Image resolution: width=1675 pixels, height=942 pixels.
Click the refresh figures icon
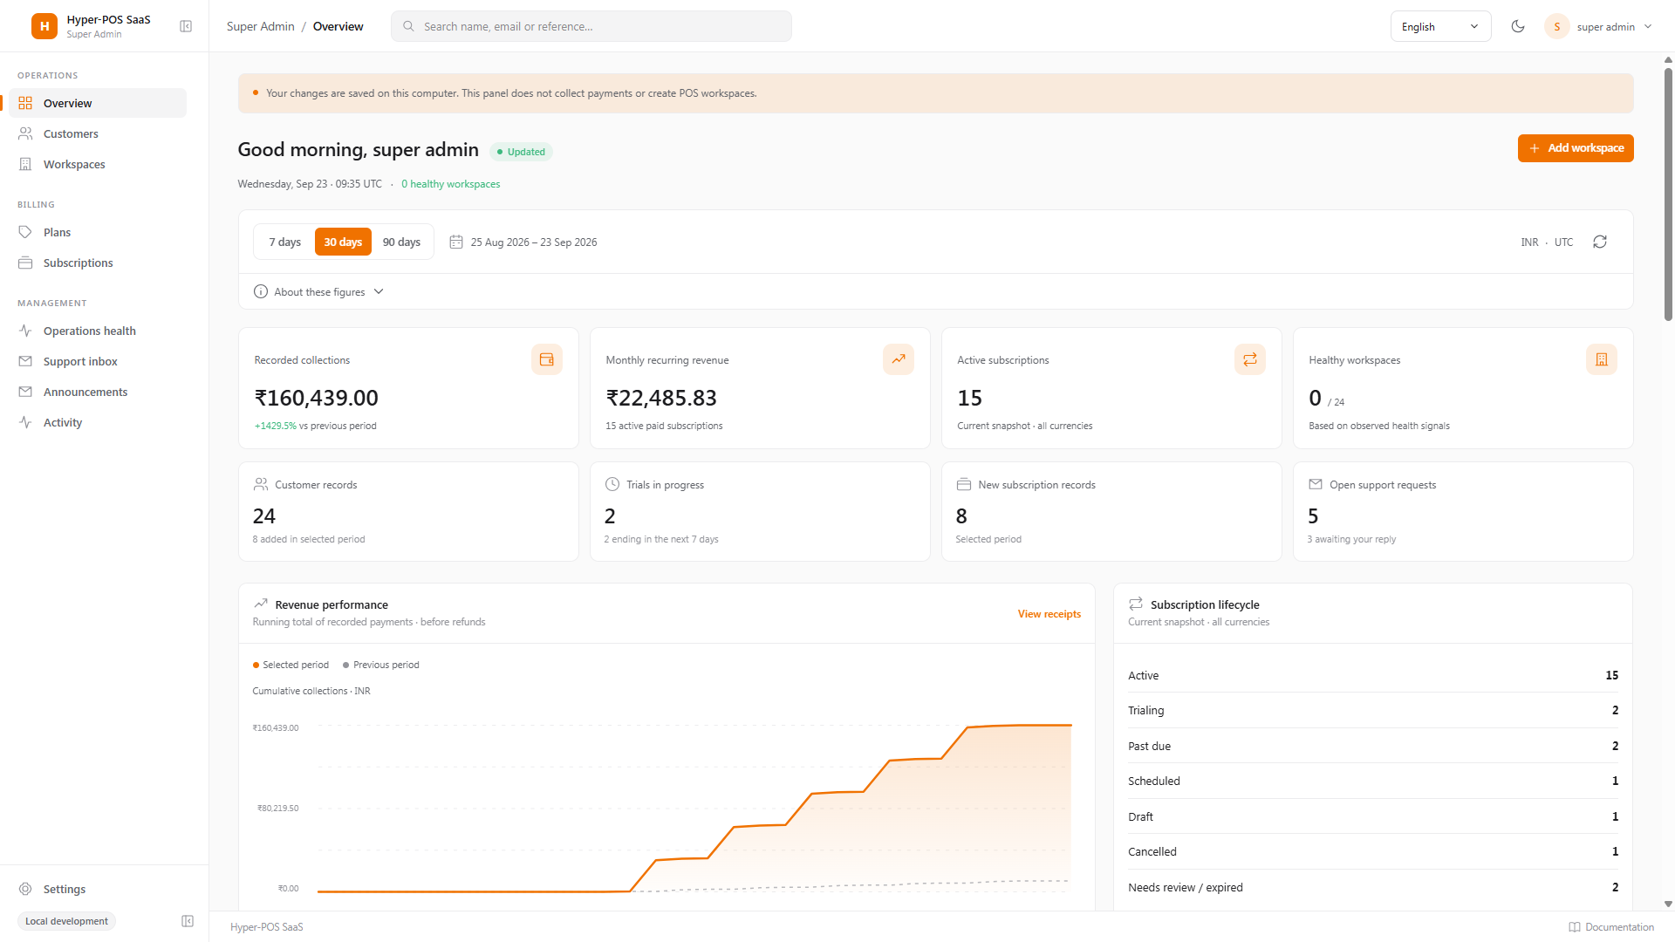(x=1600, y=242)
